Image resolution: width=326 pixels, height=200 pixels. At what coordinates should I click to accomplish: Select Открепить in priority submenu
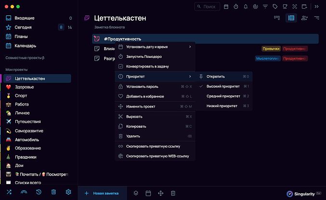click(x=224, y=77)
